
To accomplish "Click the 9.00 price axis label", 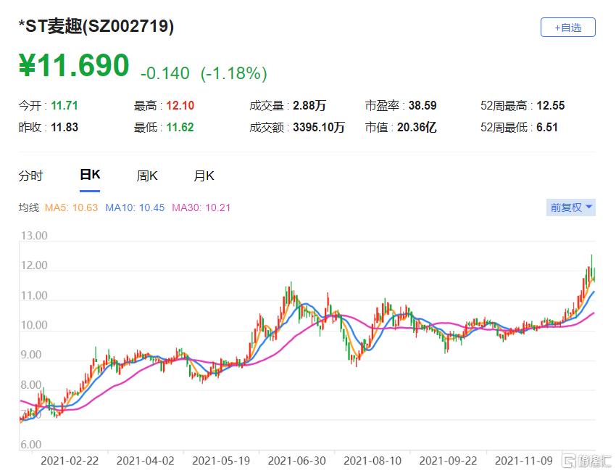I will pos(31,355).
